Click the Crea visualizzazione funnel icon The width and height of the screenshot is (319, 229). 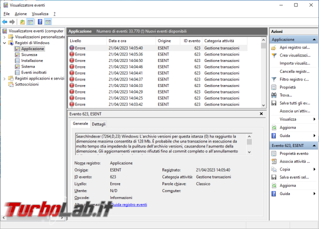click(x=274, y=56)
